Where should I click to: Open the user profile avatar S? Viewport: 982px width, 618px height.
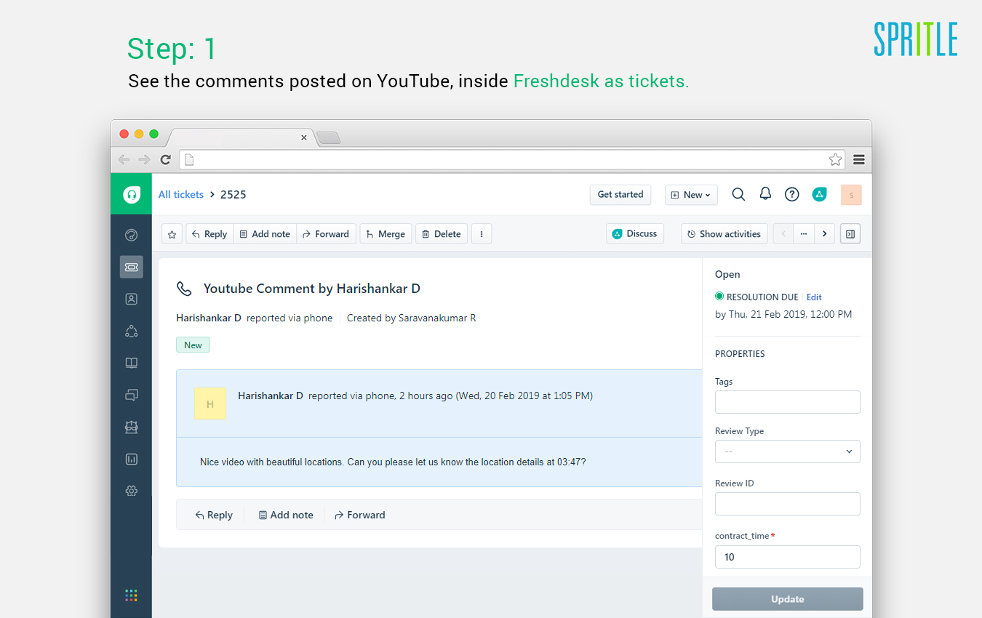(x=851, y=194)
